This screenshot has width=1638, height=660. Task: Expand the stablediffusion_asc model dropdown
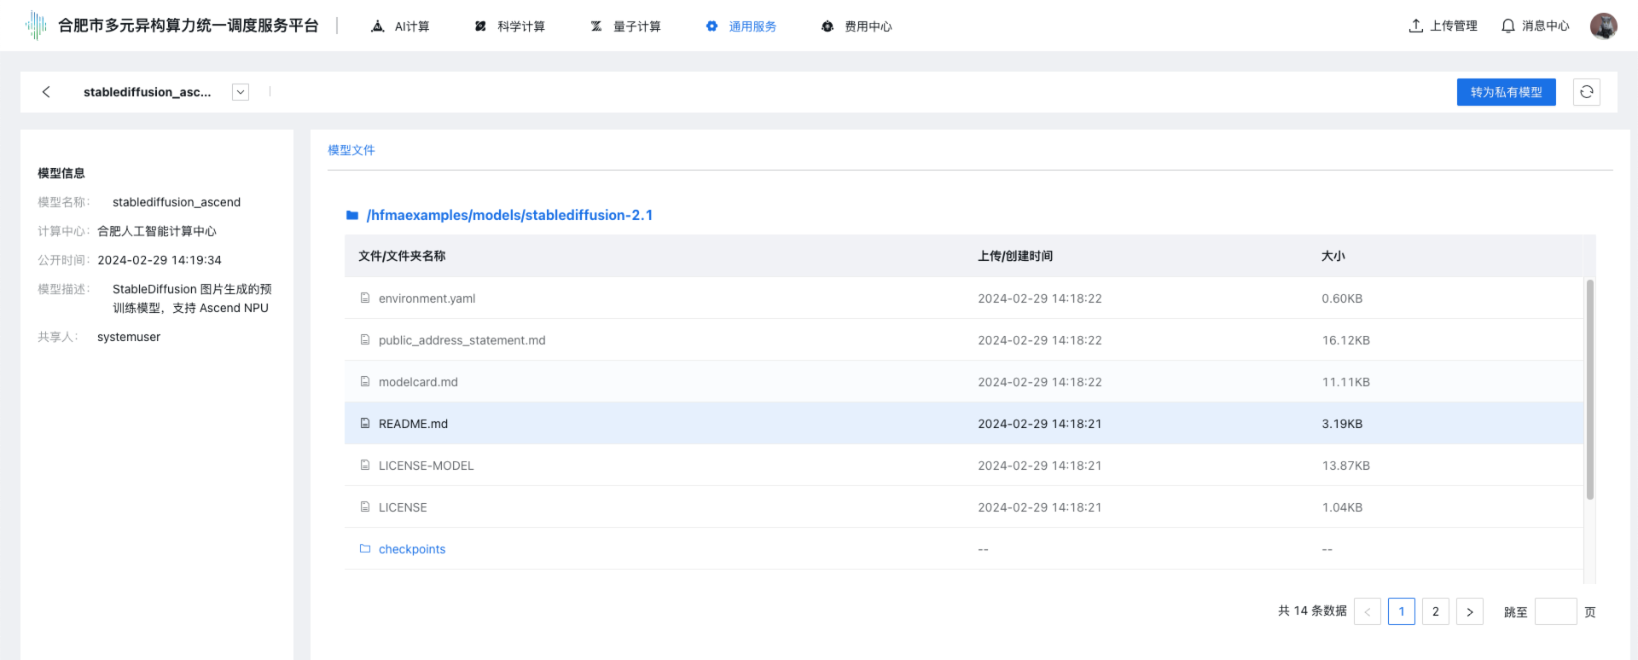coord(241,92)
